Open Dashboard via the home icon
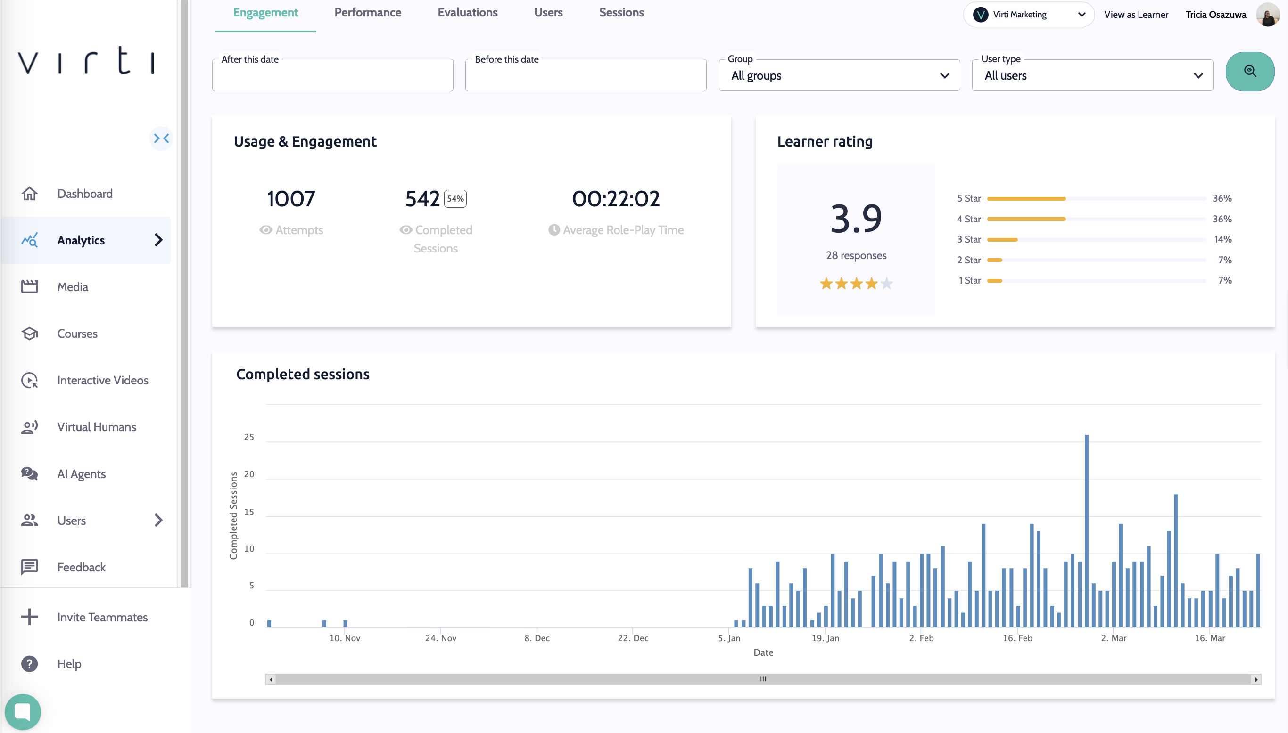 [x=29, y=194]
